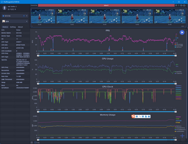Click the Sogou punctuation toggle icon
The height and width of the screenshot is (144, 188).
140,116
